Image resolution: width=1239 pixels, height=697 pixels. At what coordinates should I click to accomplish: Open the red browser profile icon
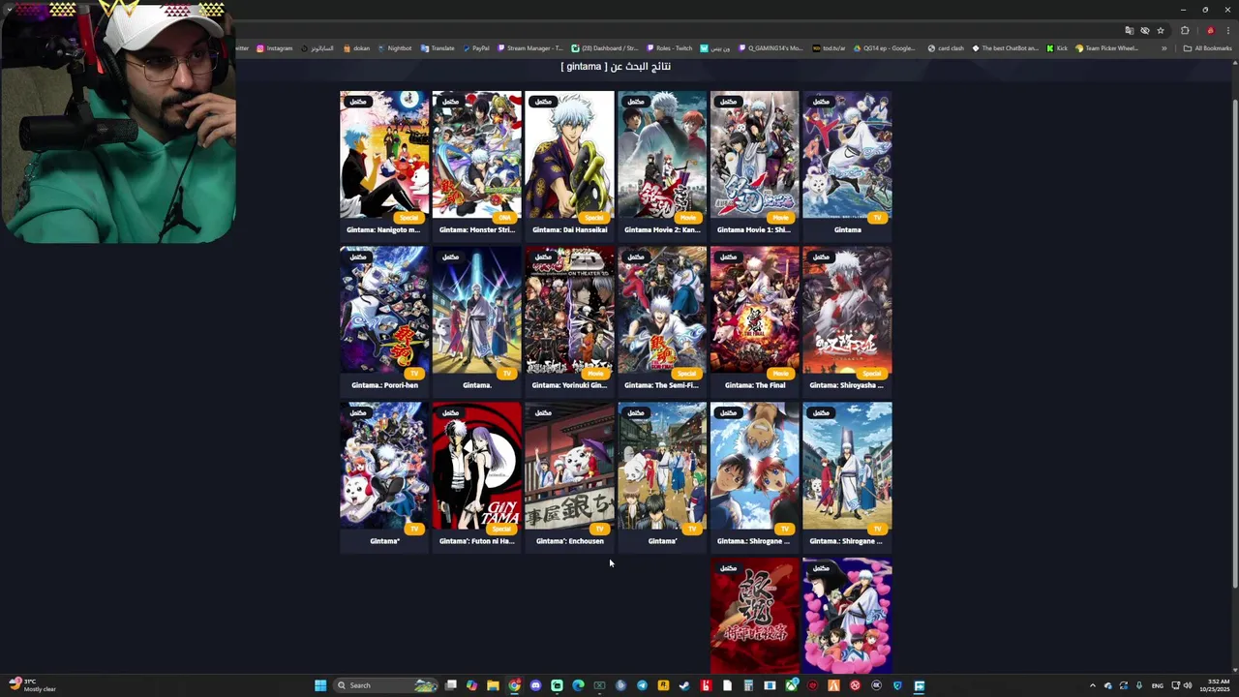[x=1210, y=30]
